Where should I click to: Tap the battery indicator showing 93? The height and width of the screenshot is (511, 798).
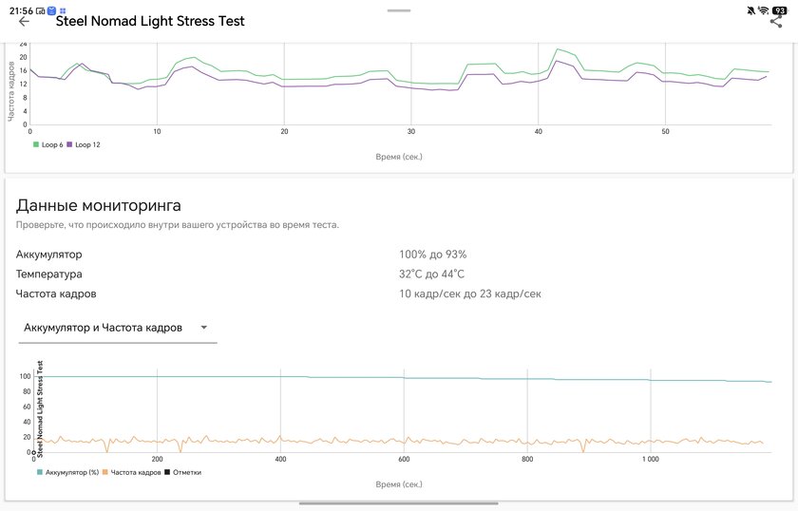click(x=780, y=10)
